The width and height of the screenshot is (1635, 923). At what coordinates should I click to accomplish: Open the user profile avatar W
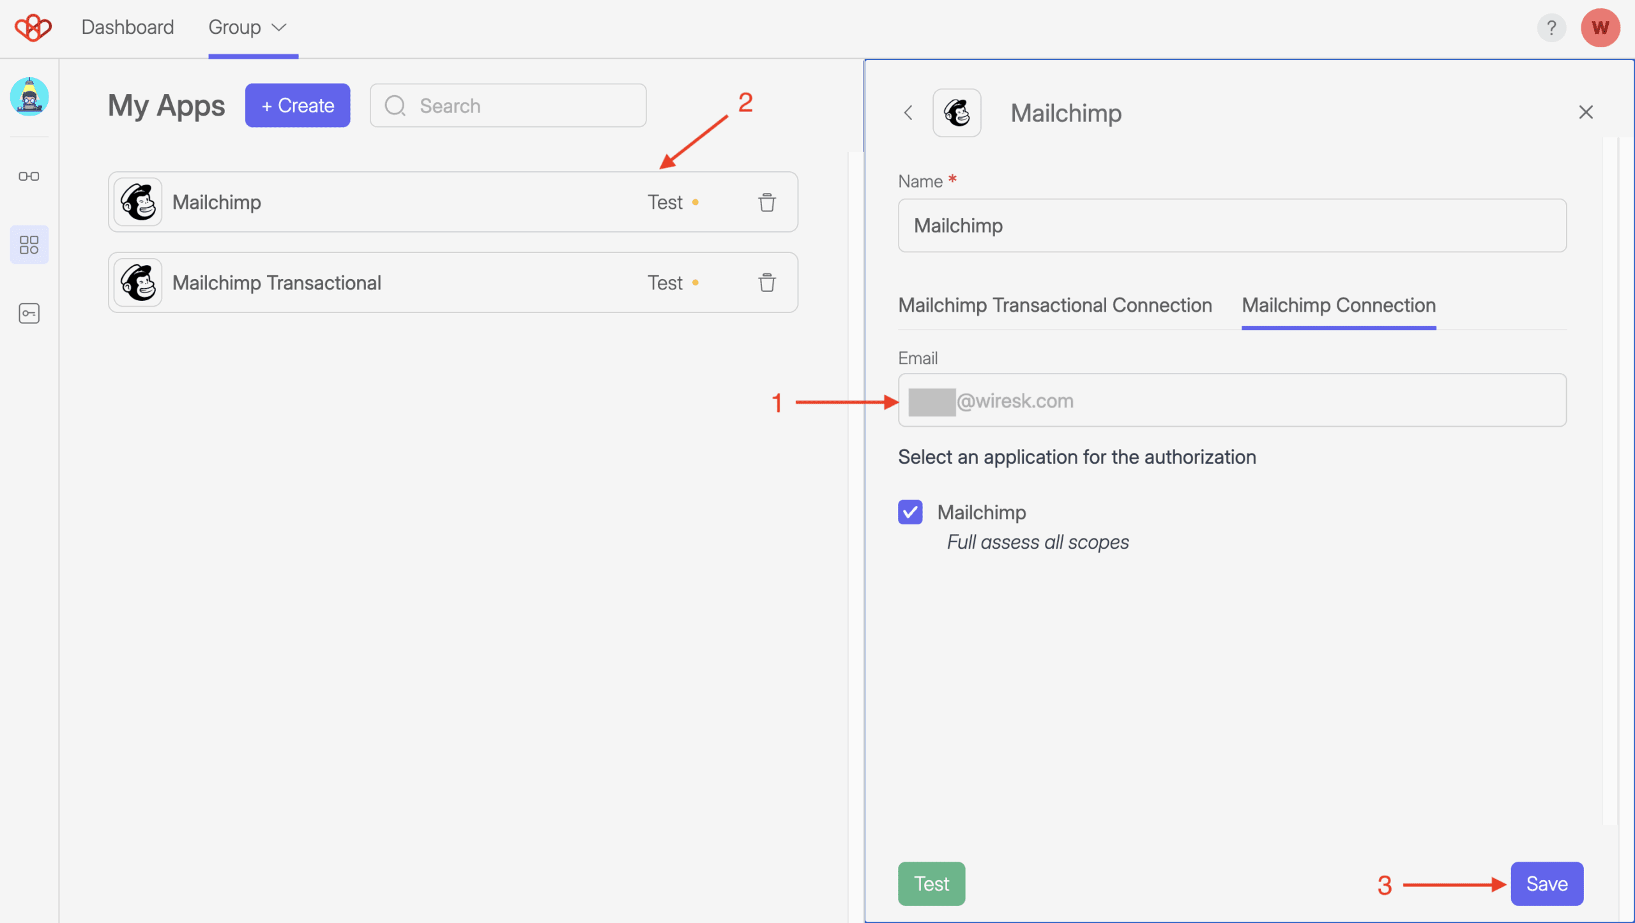click(1600, 27)
